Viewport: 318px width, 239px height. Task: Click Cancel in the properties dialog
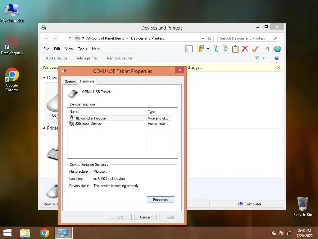(x=145, y=217)
